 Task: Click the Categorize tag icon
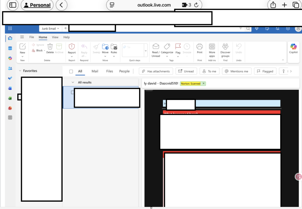(167, 47)
